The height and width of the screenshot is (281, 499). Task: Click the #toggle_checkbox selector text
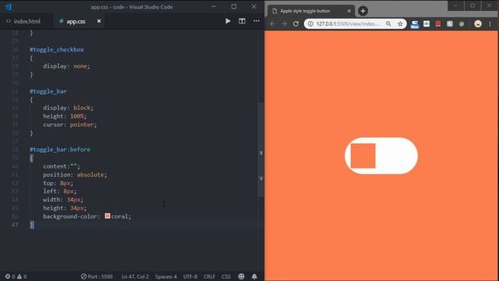click(x=57, y=50)
